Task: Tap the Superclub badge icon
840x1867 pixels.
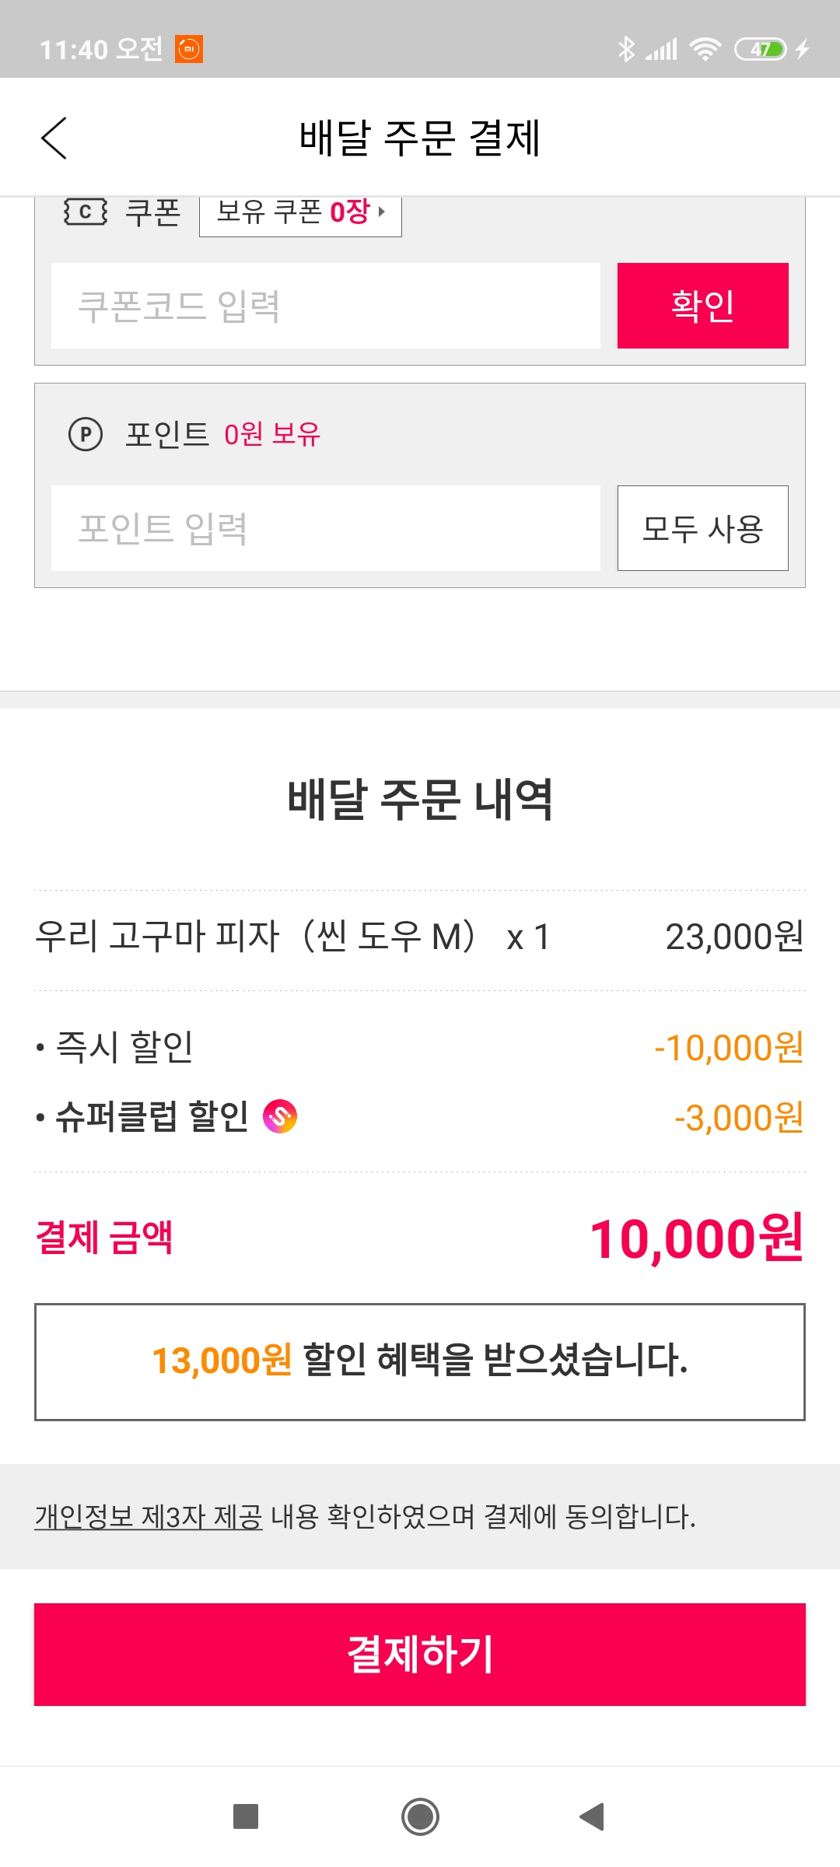Action: [280, 1117]
